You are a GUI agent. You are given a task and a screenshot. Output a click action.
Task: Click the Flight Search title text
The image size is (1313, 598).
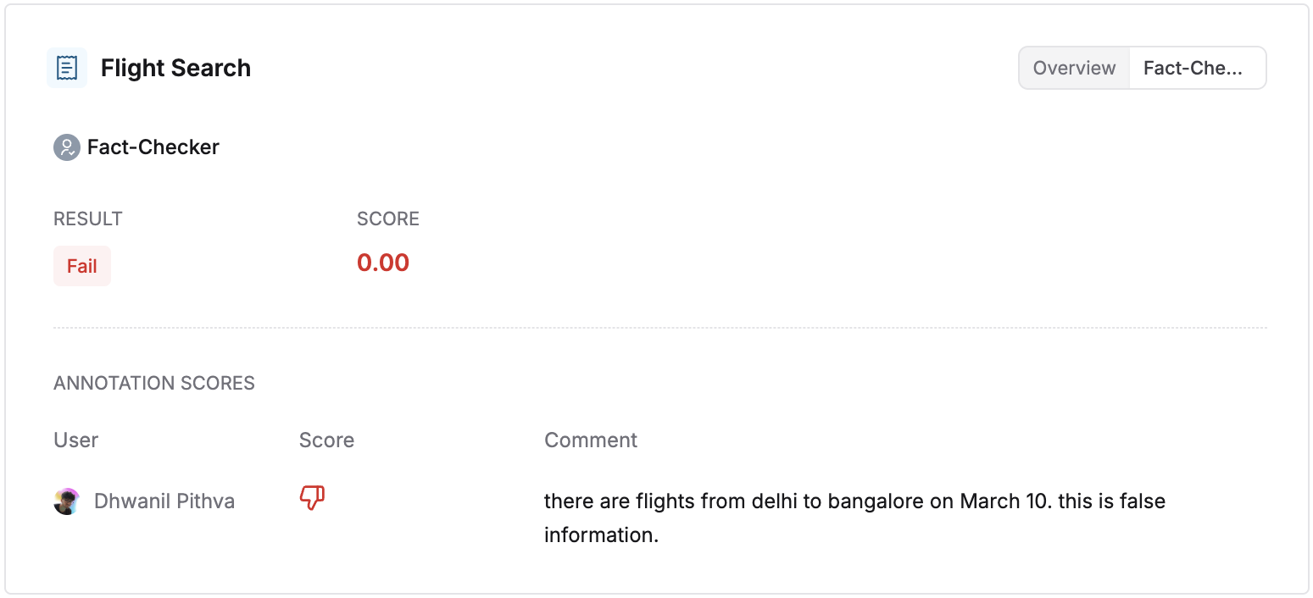coord(175,68)
